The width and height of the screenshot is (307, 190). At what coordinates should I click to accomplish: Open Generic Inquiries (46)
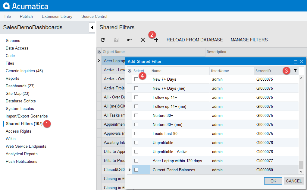(x=24, y=71)
